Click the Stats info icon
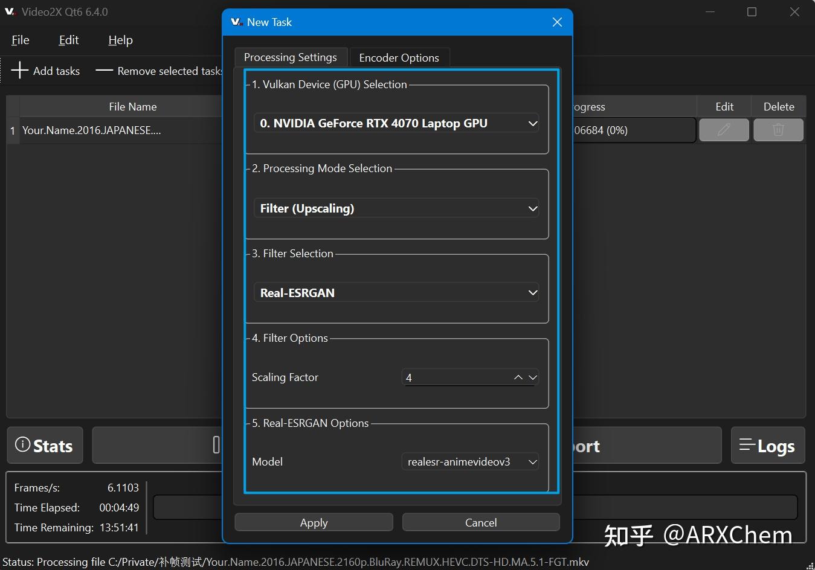The width and height of the screenshot is (815, 570). 24,446
